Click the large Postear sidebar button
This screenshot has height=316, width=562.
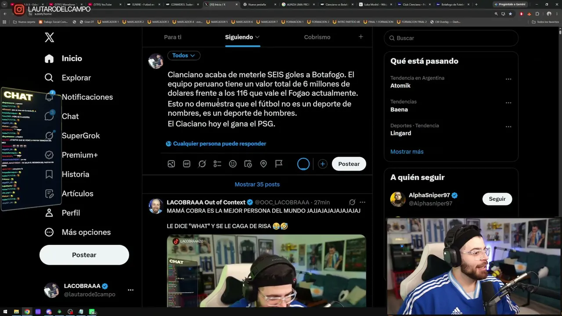84,255
